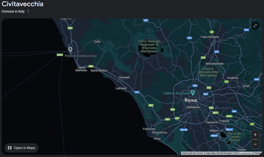Click the Galleria Borghese museum icon

pos(192,92)
